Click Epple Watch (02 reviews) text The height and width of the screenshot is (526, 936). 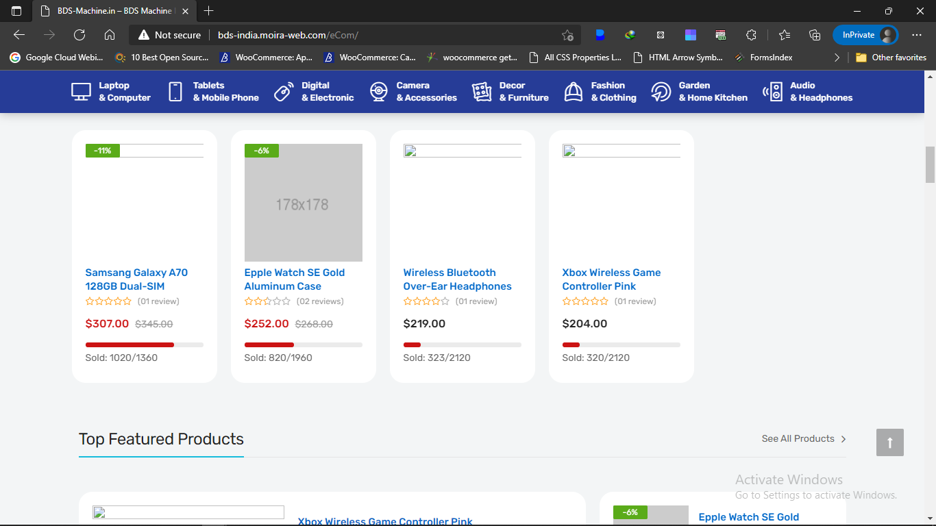320,301
